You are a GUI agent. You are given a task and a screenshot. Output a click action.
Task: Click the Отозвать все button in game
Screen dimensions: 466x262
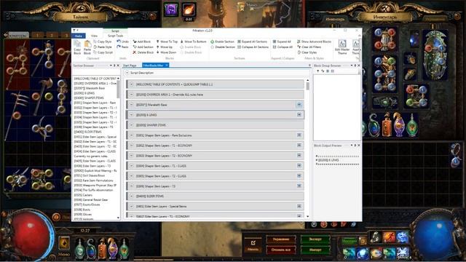click(281, 250)
